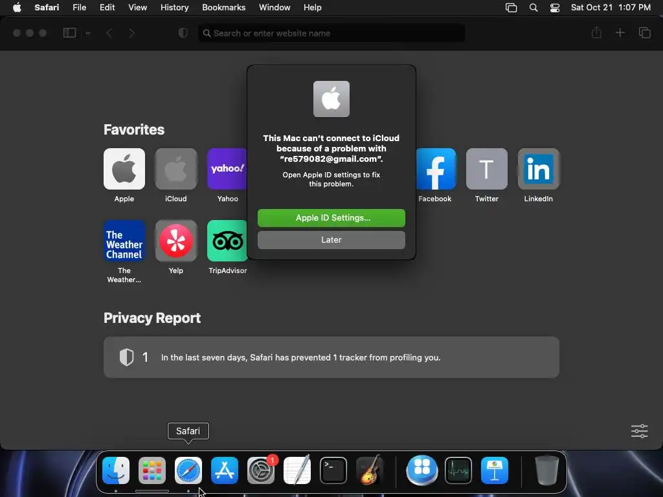This screenshot has height=497, width=663.
Task: Click the Share toolbar icon
Action: 596,32
